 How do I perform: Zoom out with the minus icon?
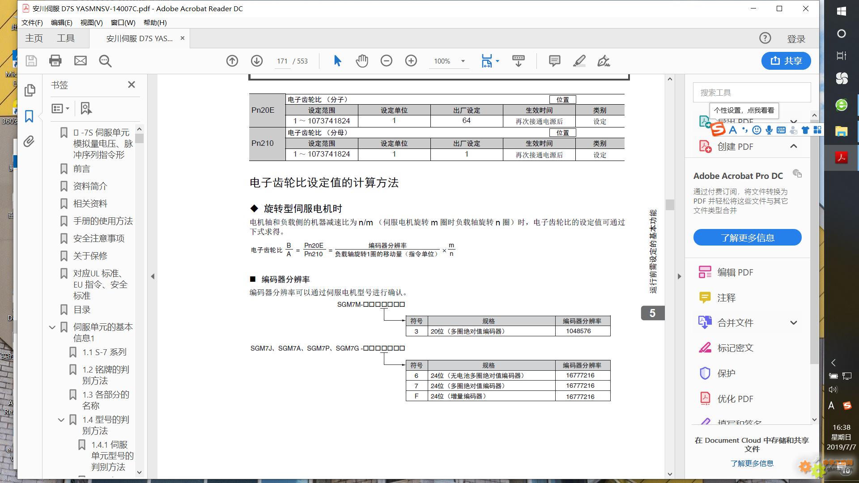[387, 61]
